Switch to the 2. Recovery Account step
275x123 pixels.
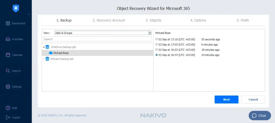pos(109,20)
